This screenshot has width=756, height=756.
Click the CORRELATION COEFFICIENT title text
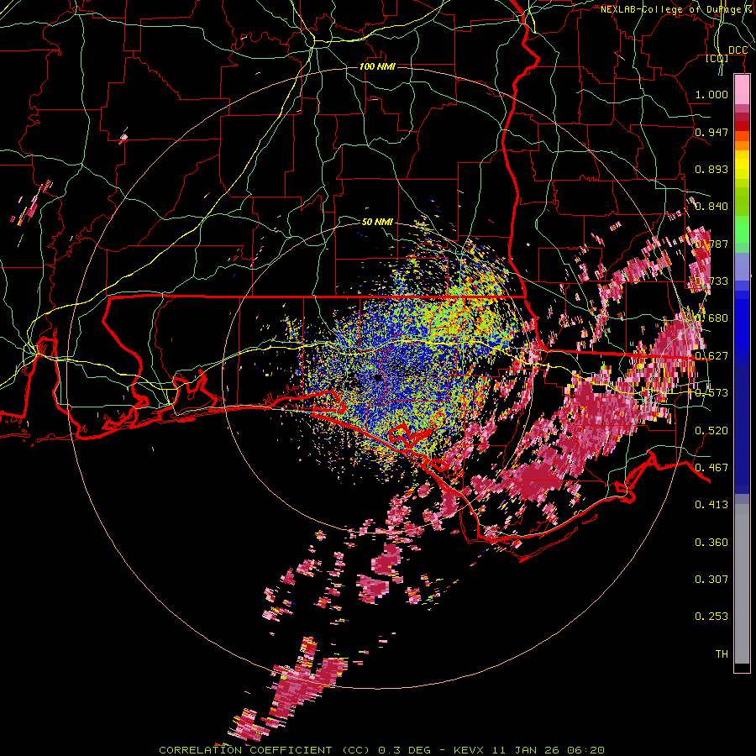[245, 750]
